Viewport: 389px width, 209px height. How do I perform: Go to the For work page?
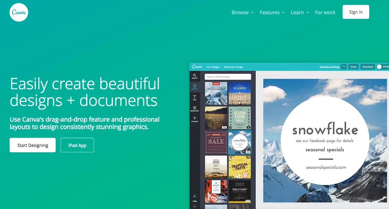coord(325,12)
